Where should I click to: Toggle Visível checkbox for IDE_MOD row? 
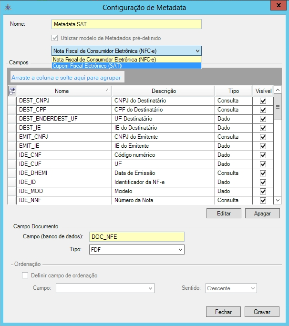263,191
